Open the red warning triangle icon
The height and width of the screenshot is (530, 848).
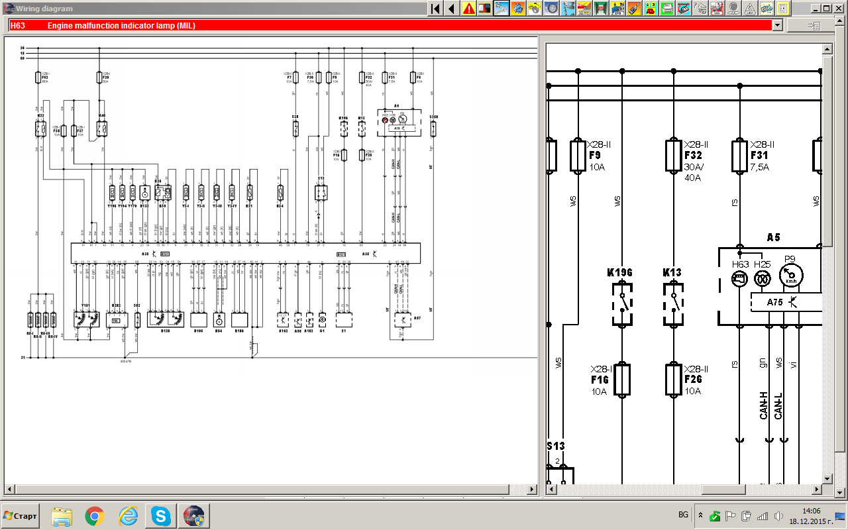click(x=469, y=9)
